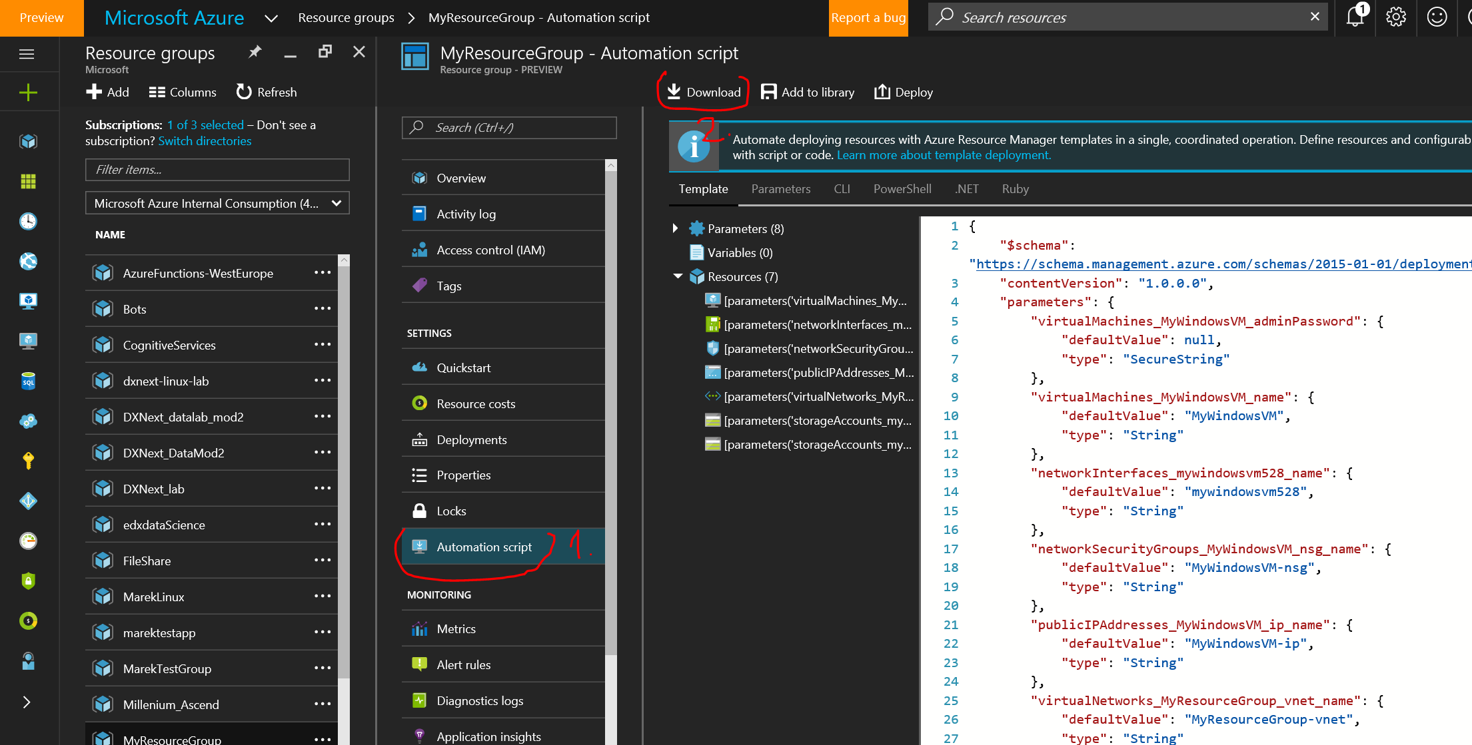Select the virtualMachines_My... resource tree item

[x=808, y=301]
